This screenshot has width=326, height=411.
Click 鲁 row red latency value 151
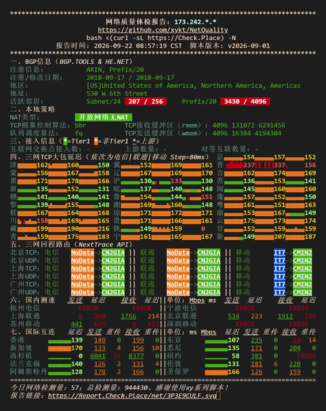(x=207, y=197)
